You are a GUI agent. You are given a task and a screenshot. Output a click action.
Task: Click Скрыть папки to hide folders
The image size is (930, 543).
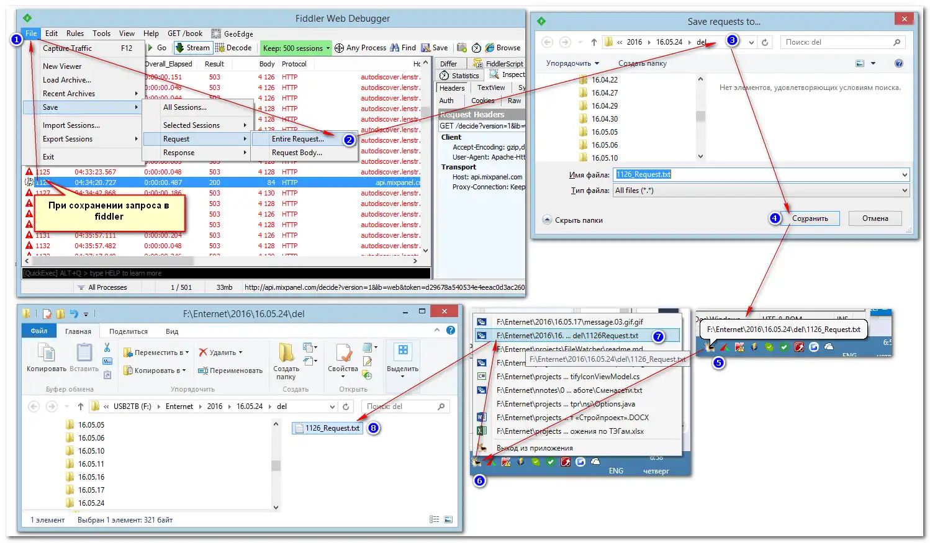573,220
